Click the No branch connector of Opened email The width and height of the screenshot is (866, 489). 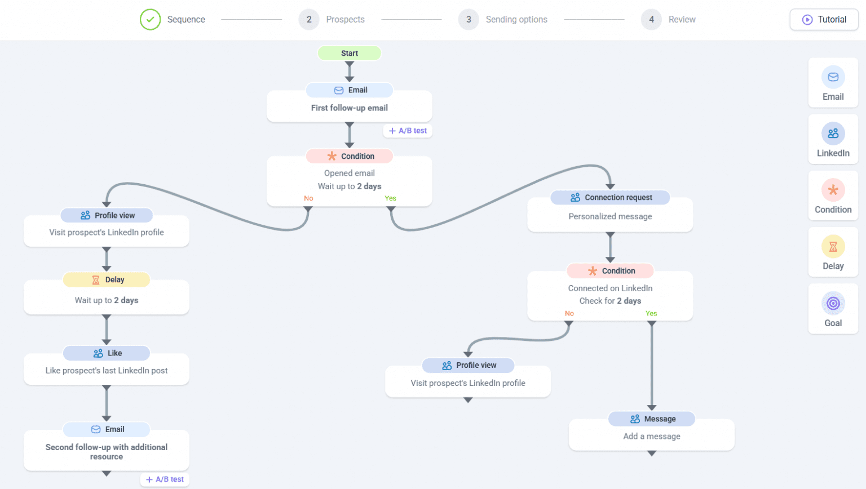pos(308,209)
